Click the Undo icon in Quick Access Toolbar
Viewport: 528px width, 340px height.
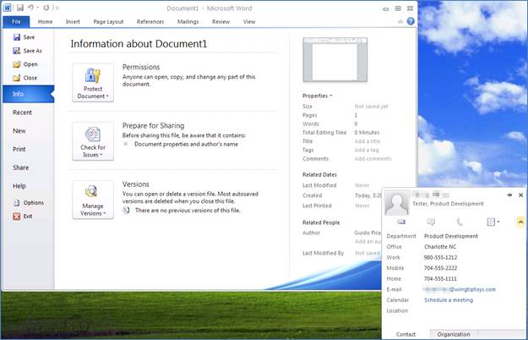click(x=30, y=8)
